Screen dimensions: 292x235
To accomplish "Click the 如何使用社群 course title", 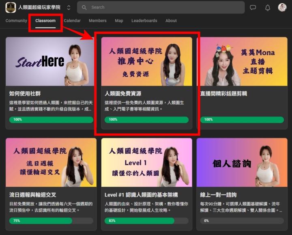I will pyautogui.click(x=25, y=93).
